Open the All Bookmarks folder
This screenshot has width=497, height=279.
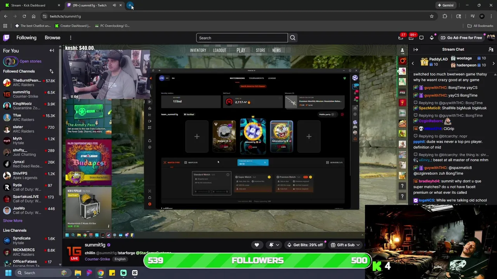(480, 26)
